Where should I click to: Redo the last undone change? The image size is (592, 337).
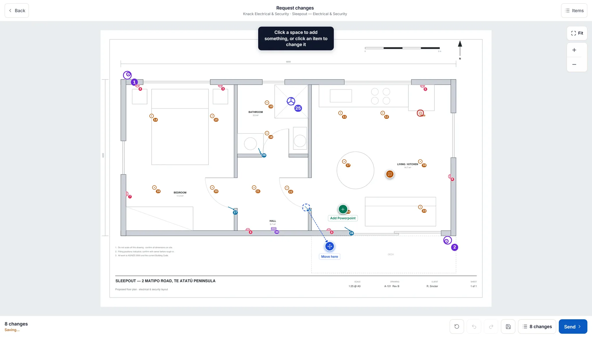click(491, 326)
